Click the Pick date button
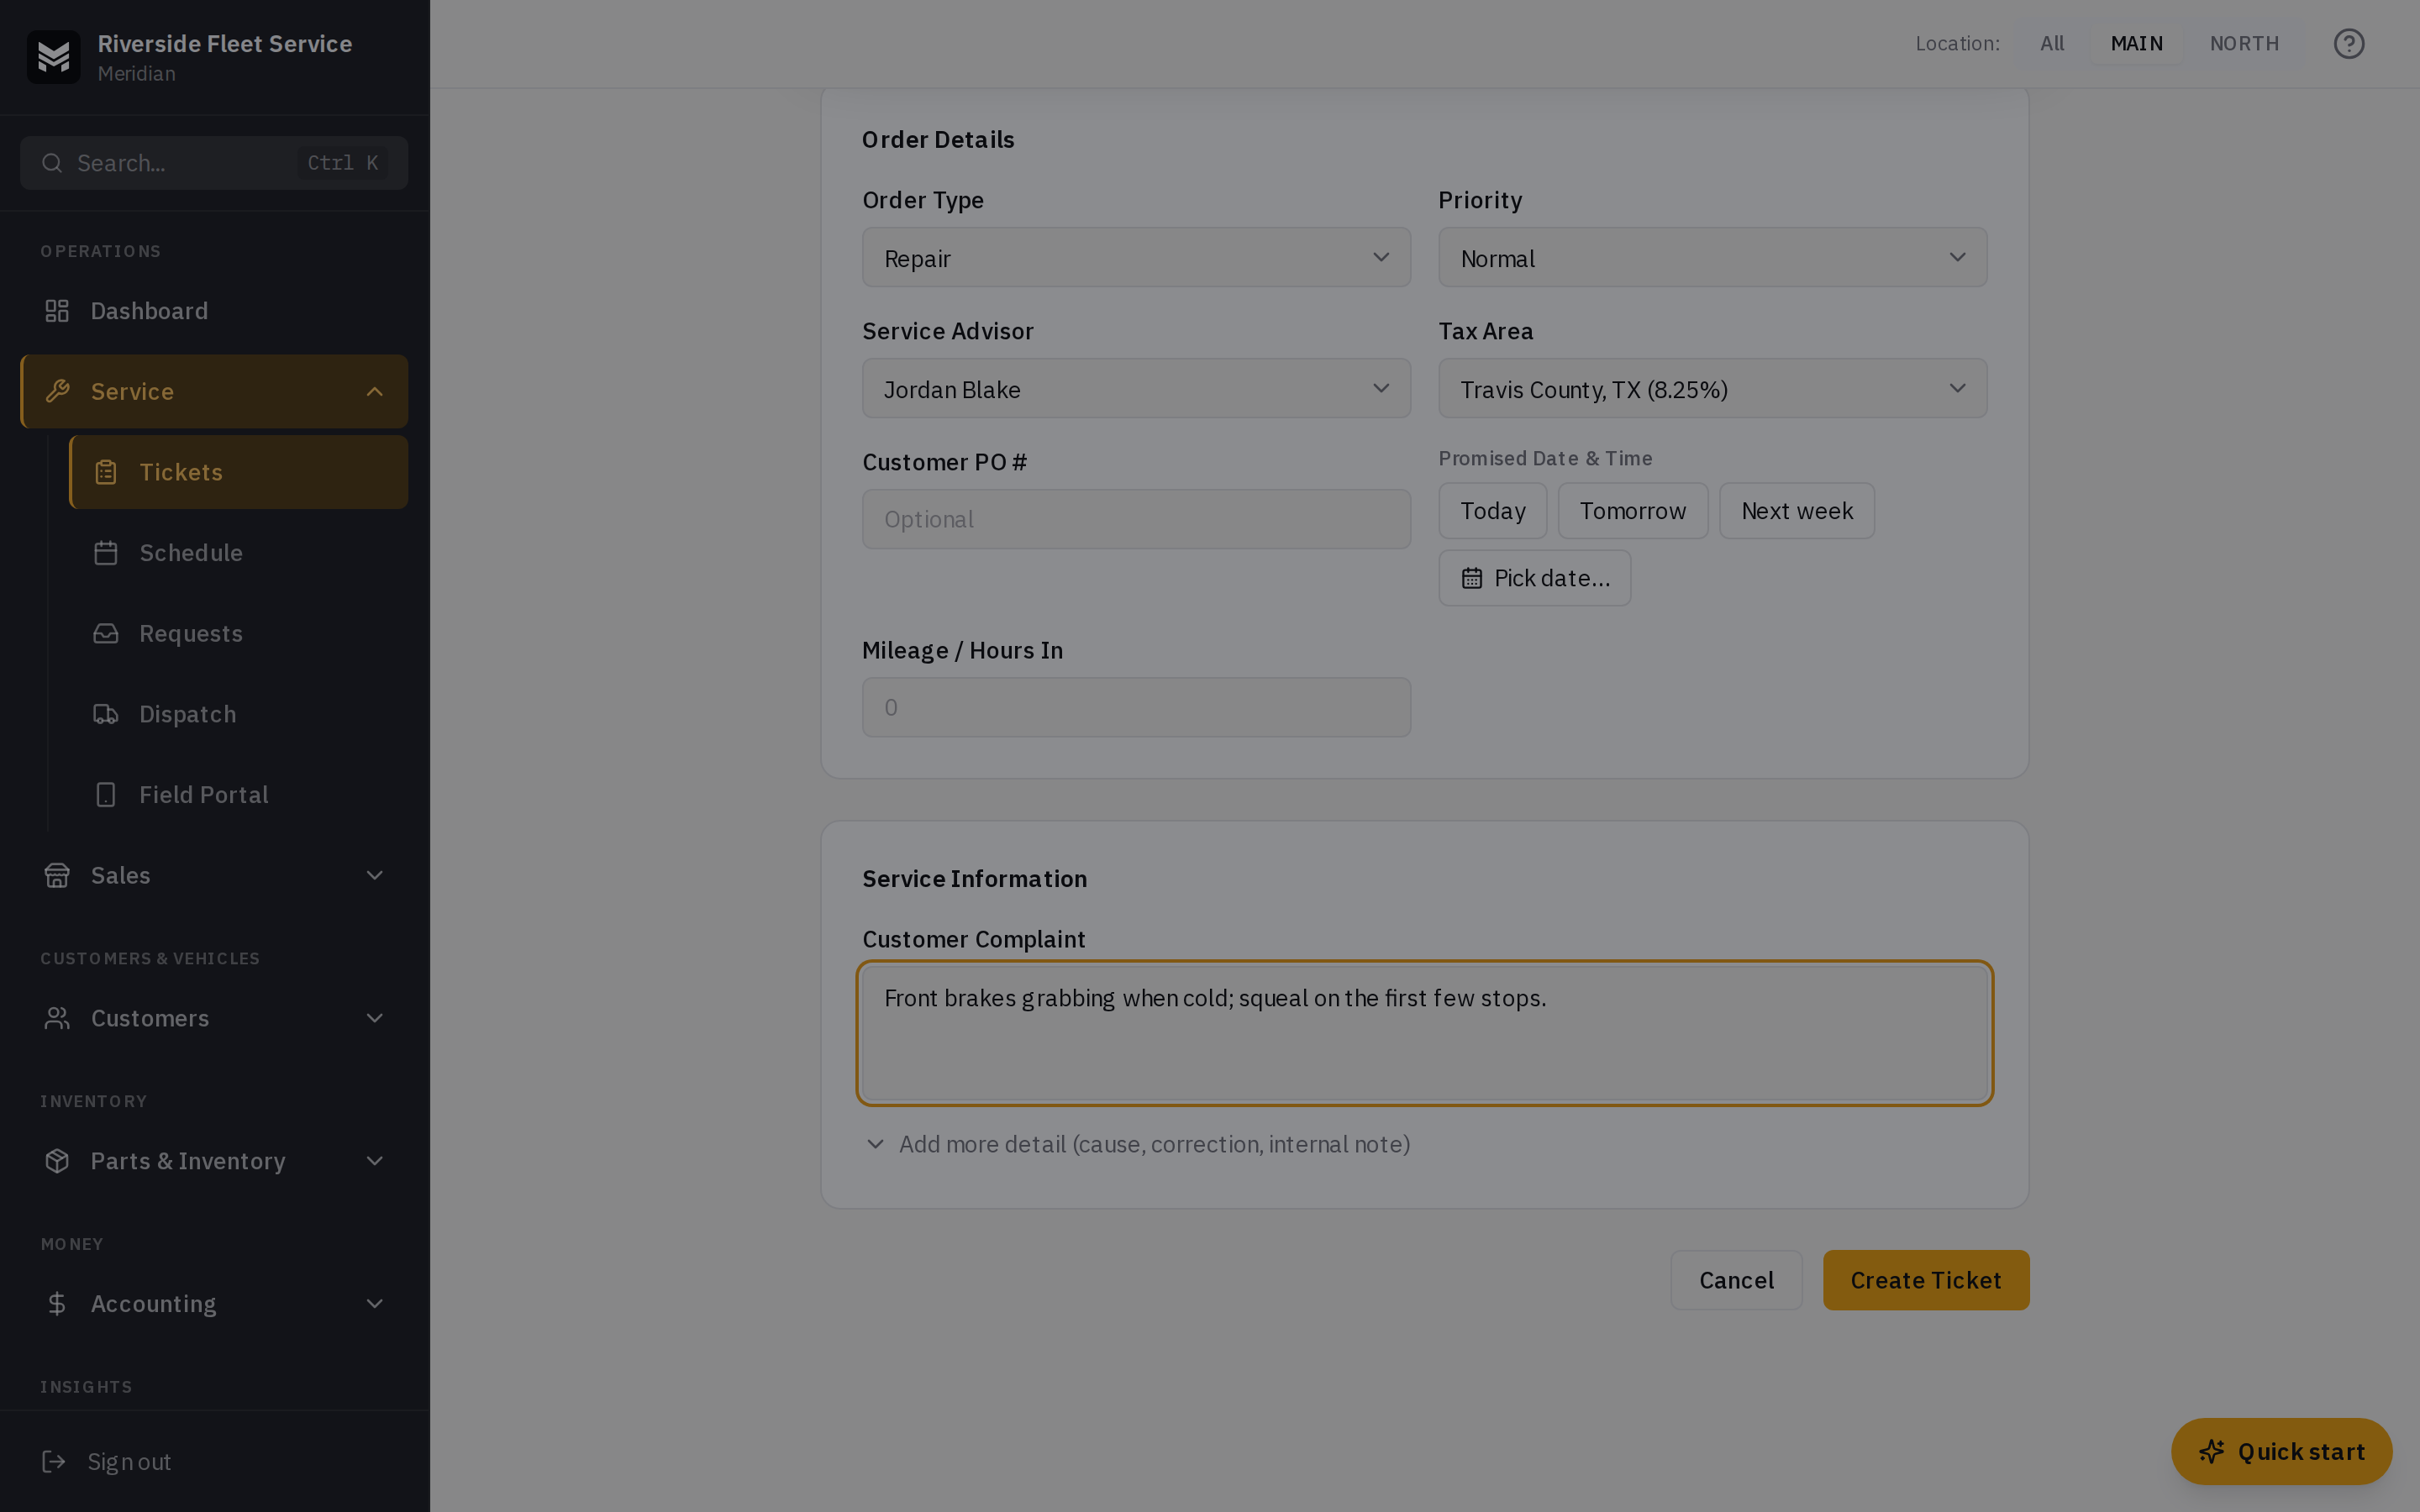The image size is (2420, 1512). click(1535, 578)
